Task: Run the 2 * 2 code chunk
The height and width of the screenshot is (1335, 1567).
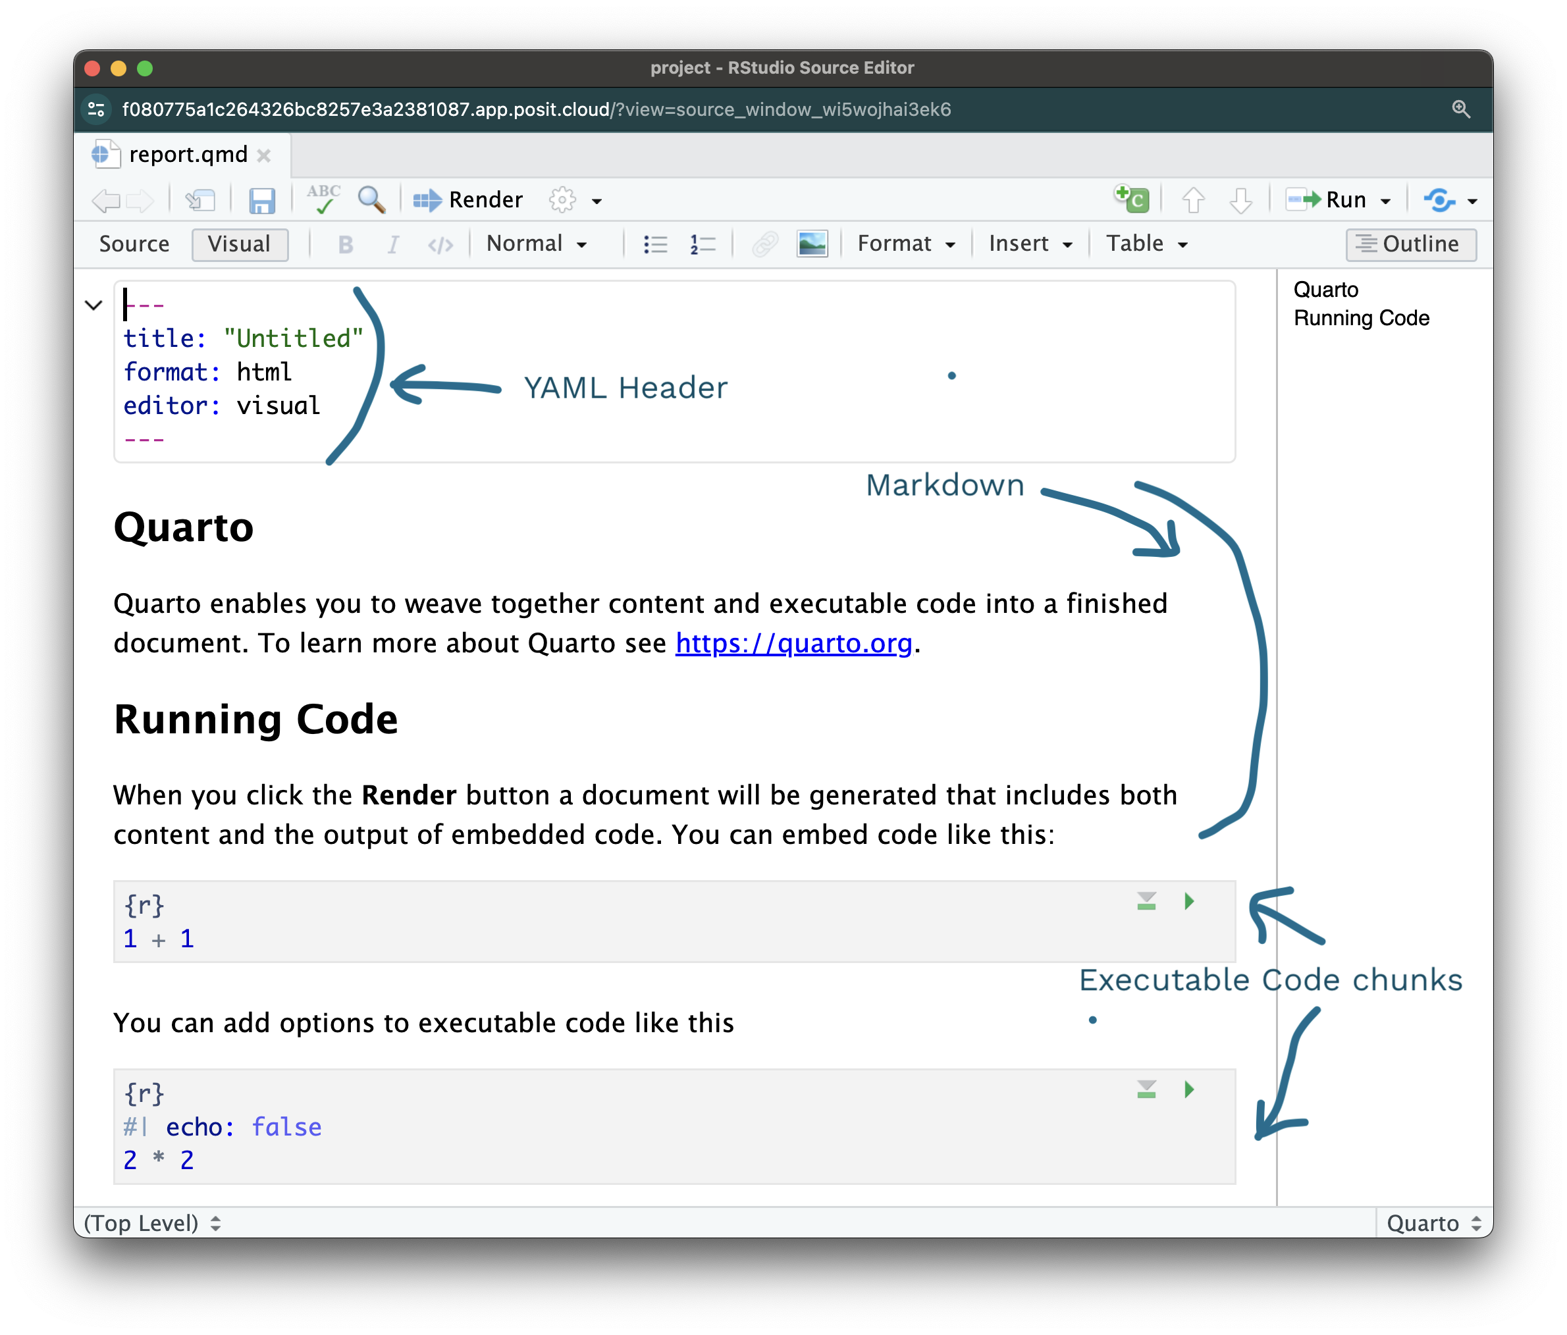Action: [1189, 1089]
